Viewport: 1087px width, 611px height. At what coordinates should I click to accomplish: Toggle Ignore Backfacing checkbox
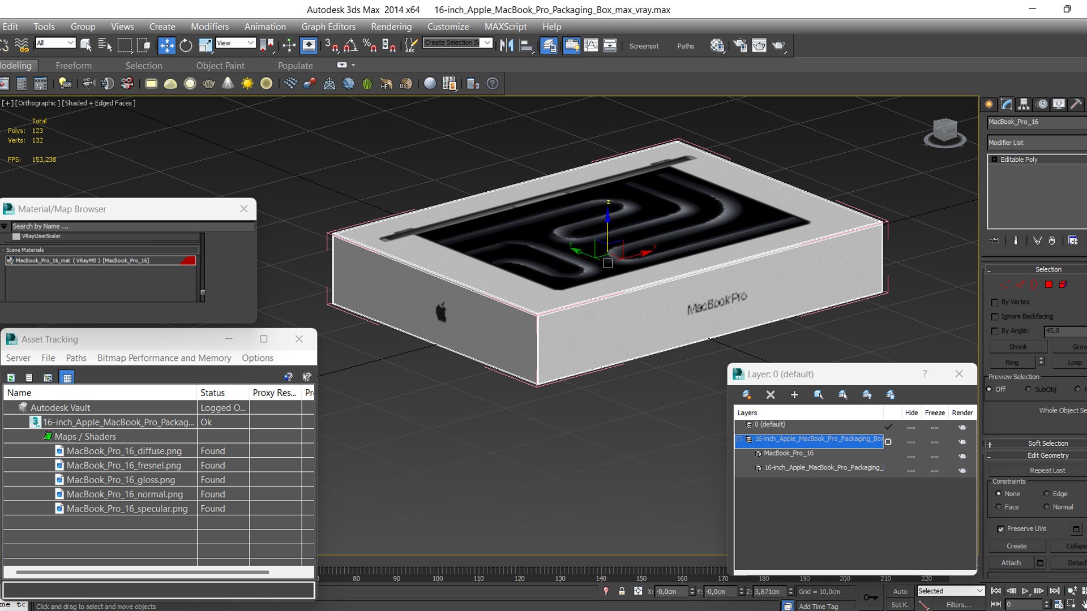point(995,317)
